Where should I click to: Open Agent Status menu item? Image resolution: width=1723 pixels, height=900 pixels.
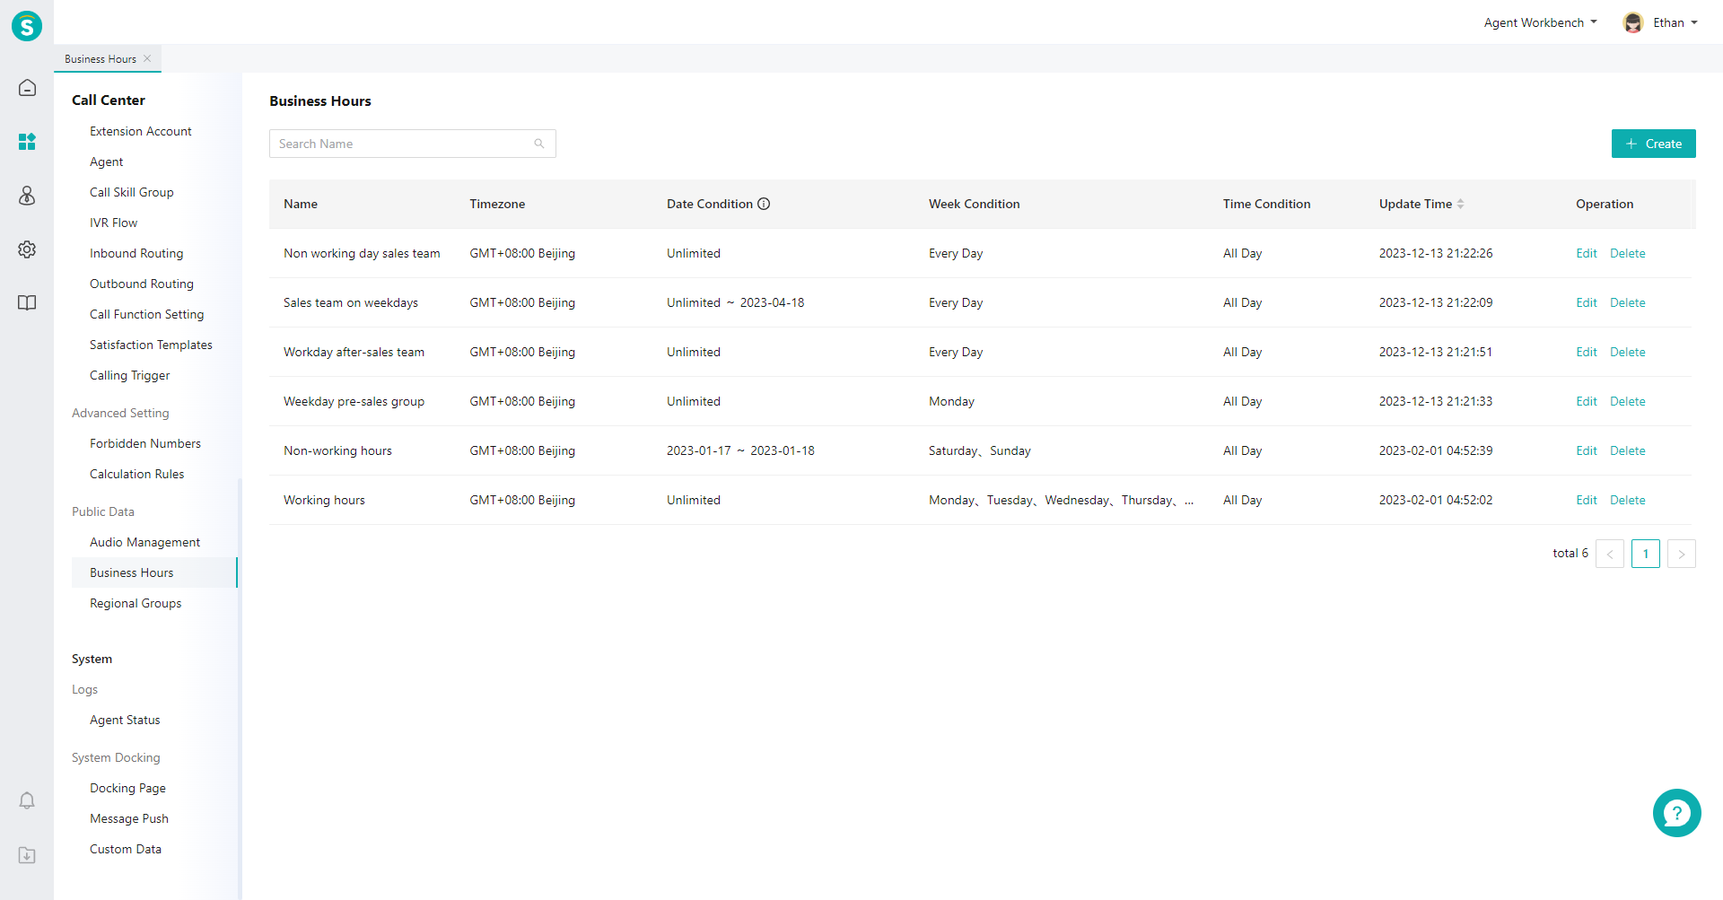(125, 720)
